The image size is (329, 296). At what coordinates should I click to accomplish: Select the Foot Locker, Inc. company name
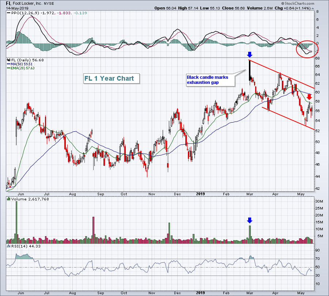[28, 3]
